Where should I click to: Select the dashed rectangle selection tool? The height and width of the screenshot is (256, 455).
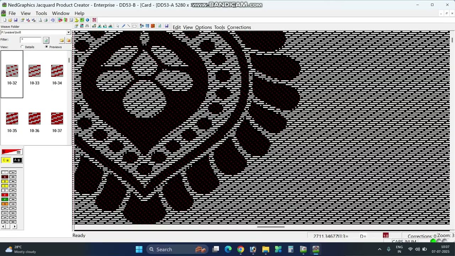pos(134,26)
